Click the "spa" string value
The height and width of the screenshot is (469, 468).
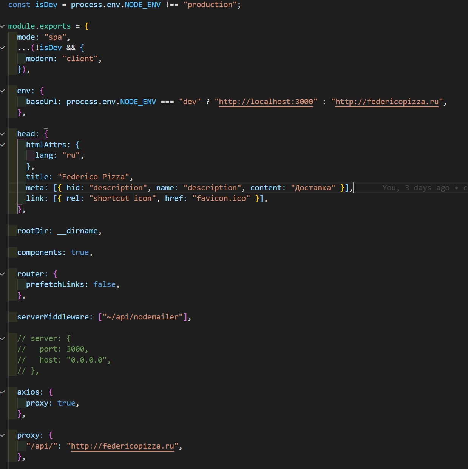coord(55,37)
